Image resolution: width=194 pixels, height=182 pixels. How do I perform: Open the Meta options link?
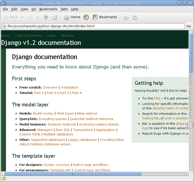click(87, 113)
